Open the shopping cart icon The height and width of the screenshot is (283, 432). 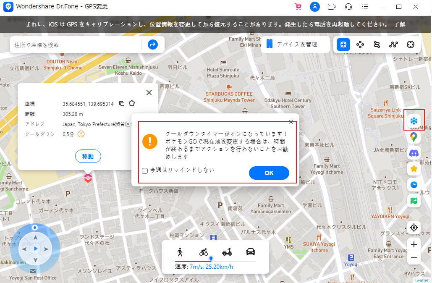pyautogui.click(x=298, y=7)
